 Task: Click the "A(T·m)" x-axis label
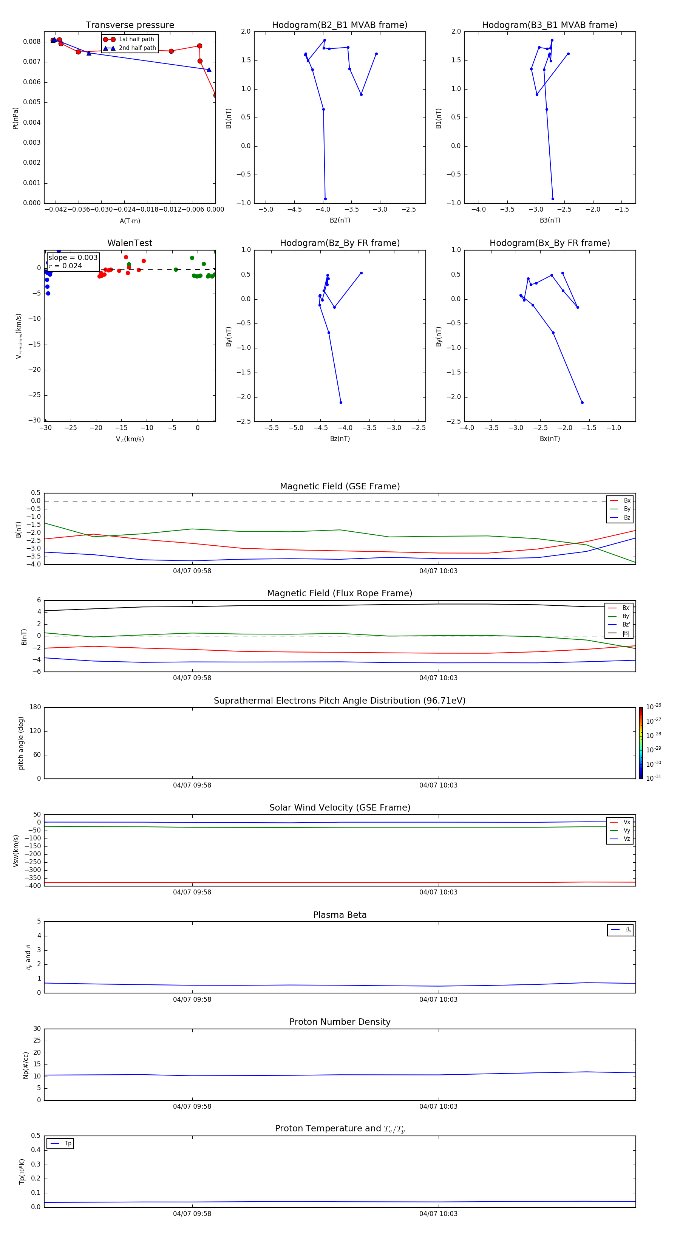pos(130,221)
